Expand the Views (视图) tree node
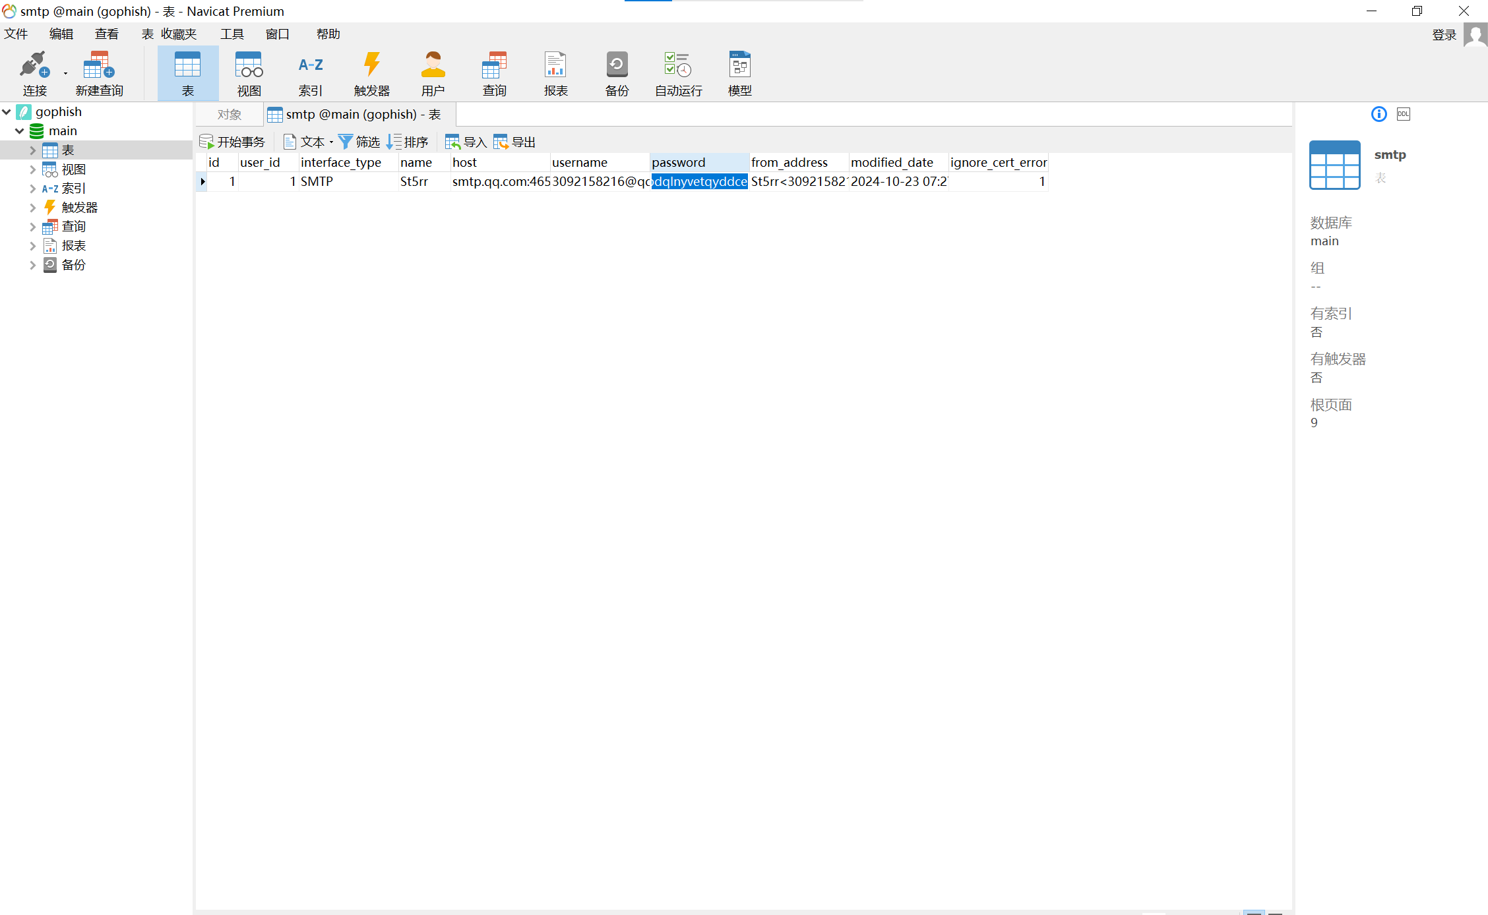This screenshot has width=1488, height=915. coord(32,169)
